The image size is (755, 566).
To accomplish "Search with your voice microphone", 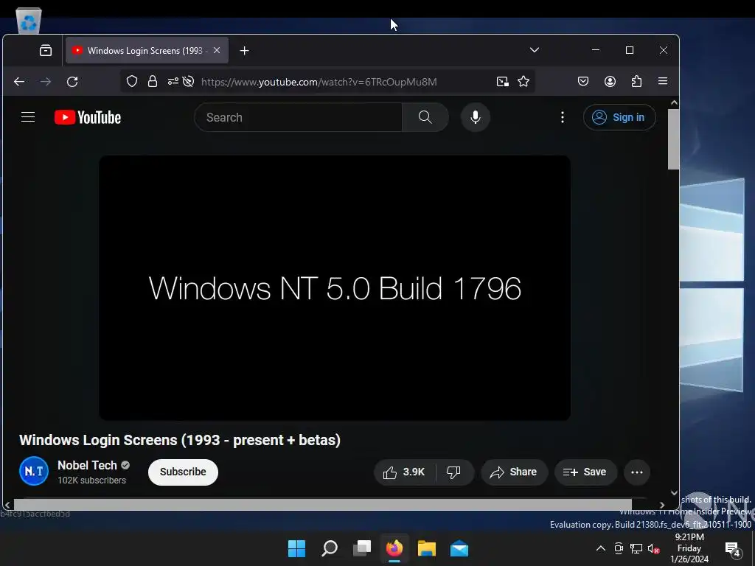I will [x=476, y=117].
